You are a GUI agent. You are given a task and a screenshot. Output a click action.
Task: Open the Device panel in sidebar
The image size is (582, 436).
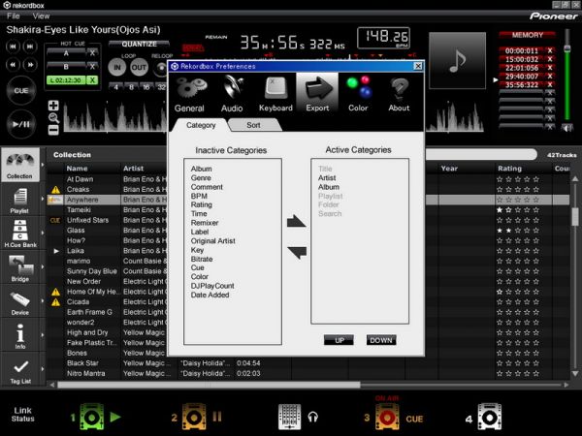pyautogui.click(x=20, y=301)
